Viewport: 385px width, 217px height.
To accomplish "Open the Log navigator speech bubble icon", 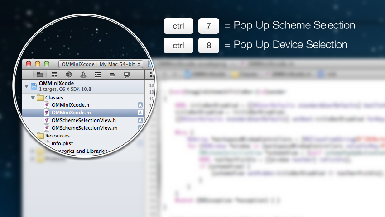I will (x=127, y=75).
